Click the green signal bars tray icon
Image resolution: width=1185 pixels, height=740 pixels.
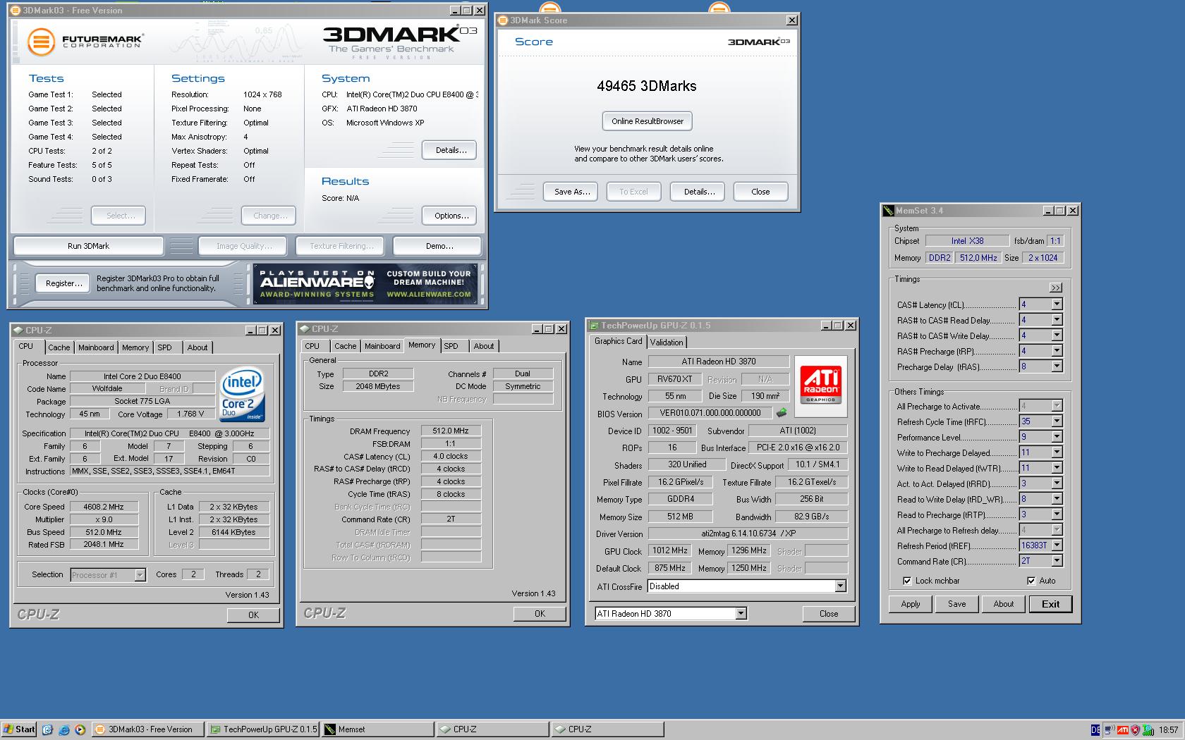pyautogui.click(x=1148, y=730)
